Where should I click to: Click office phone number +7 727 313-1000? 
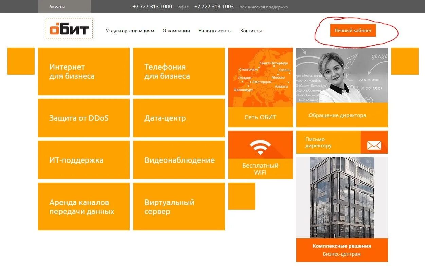pos(152,6)
